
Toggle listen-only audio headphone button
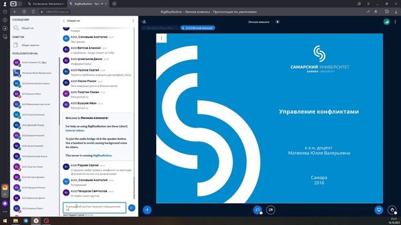tap(258, 210)
